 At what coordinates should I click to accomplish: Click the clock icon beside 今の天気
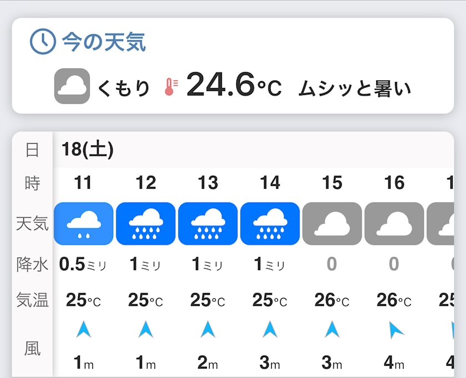(x=43, y=41)
